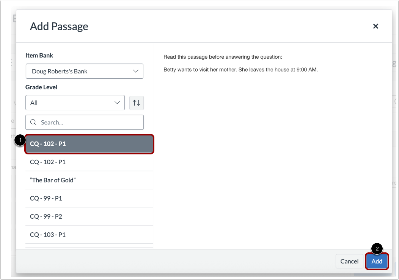Select the second CQ - 102 - P1 entry
This screenshot has width=399, height=280.
pyautogui.click(x=89, y=162)
